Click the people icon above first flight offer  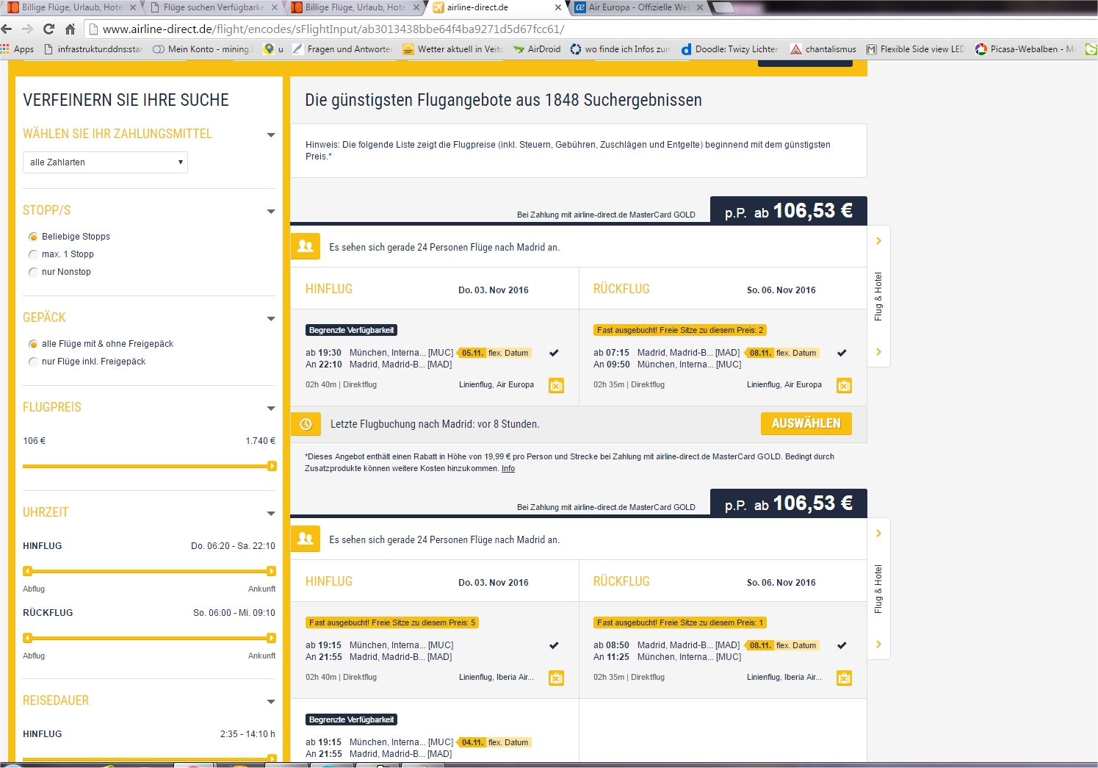(306, 247)
